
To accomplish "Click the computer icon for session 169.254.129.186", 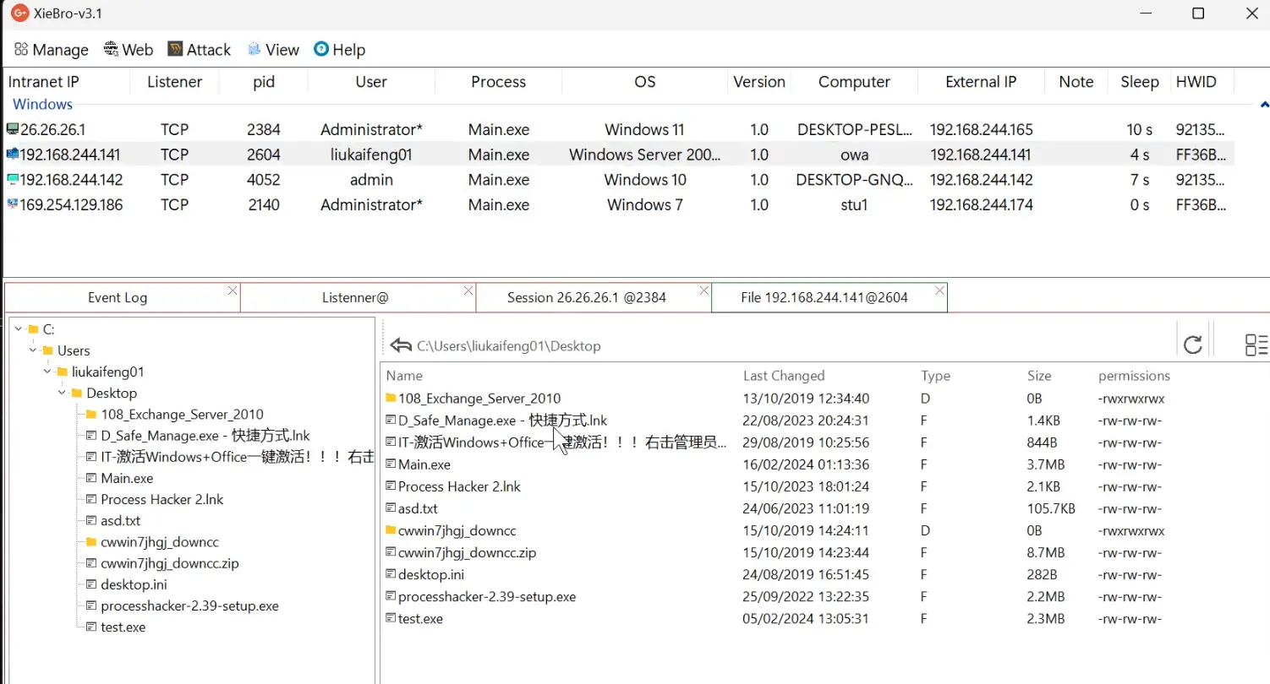I will (12, 204).
